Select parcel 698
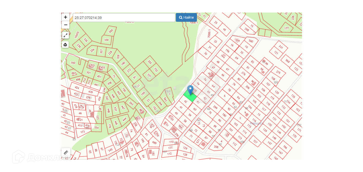The image size is (363, 172). pyautogui.click(x=78, y=79)
